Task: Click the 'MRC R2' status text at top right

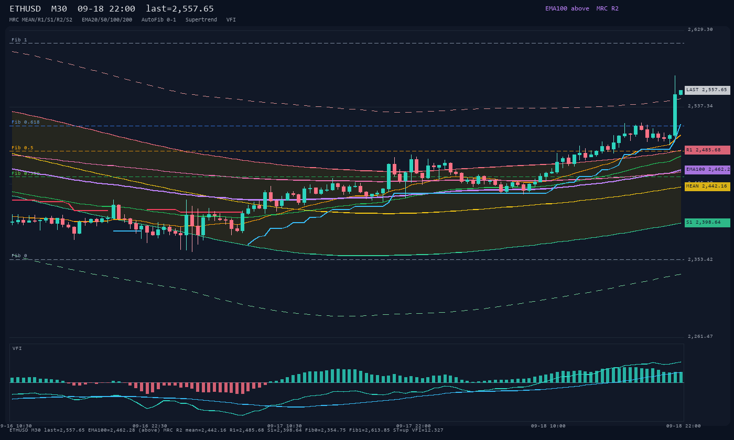Action: [x=607, y=8]
